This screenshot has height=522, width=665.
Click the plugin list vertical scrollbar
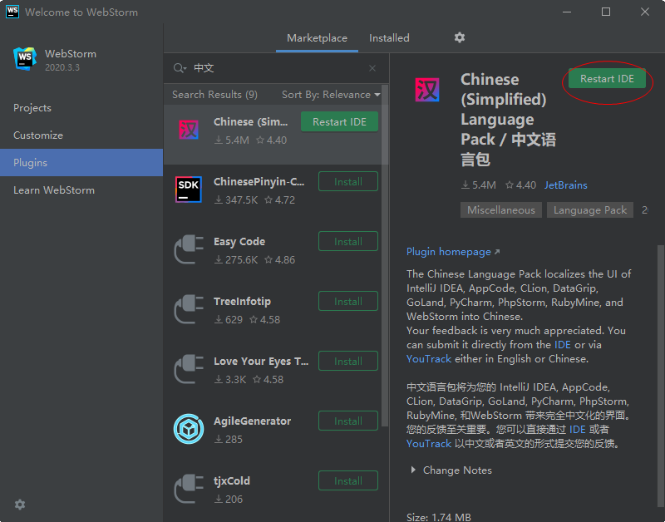tap(385, 254)
